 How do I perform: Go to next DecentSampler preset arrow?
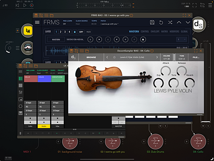point(157,57)
